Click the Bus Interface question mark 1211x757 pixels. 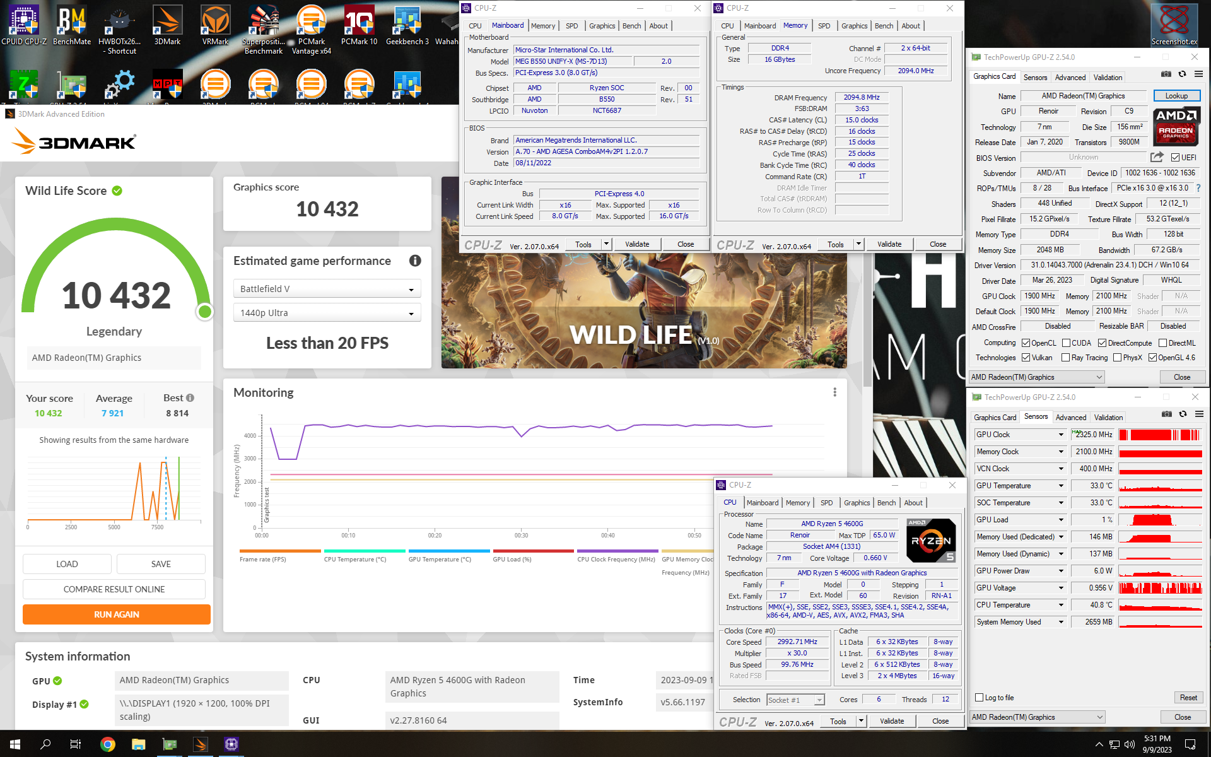[x=1198, y=188]
